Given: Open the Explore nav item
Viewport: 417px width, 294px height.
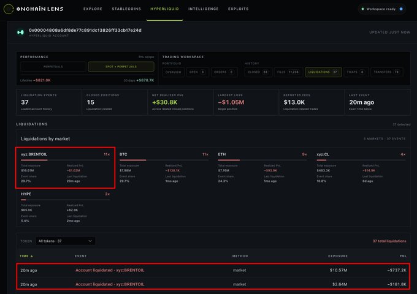Looking at the screenshot, I should coord(93,9).
